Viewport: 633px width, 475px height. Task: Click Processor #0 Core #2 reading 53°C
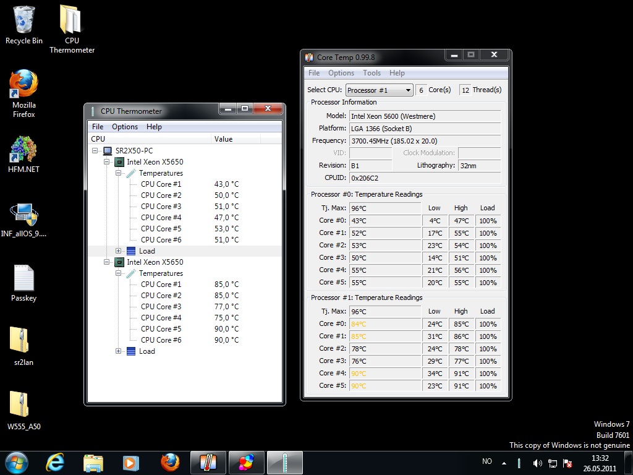click(x=385, y=246)
